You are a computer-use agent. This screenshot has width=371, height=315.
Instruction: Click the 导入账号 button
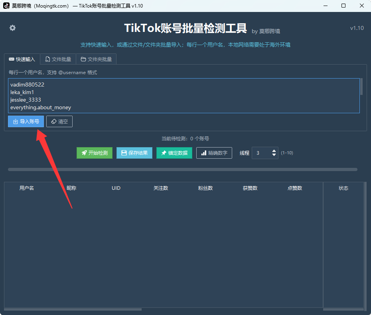(x=26, y=122)
